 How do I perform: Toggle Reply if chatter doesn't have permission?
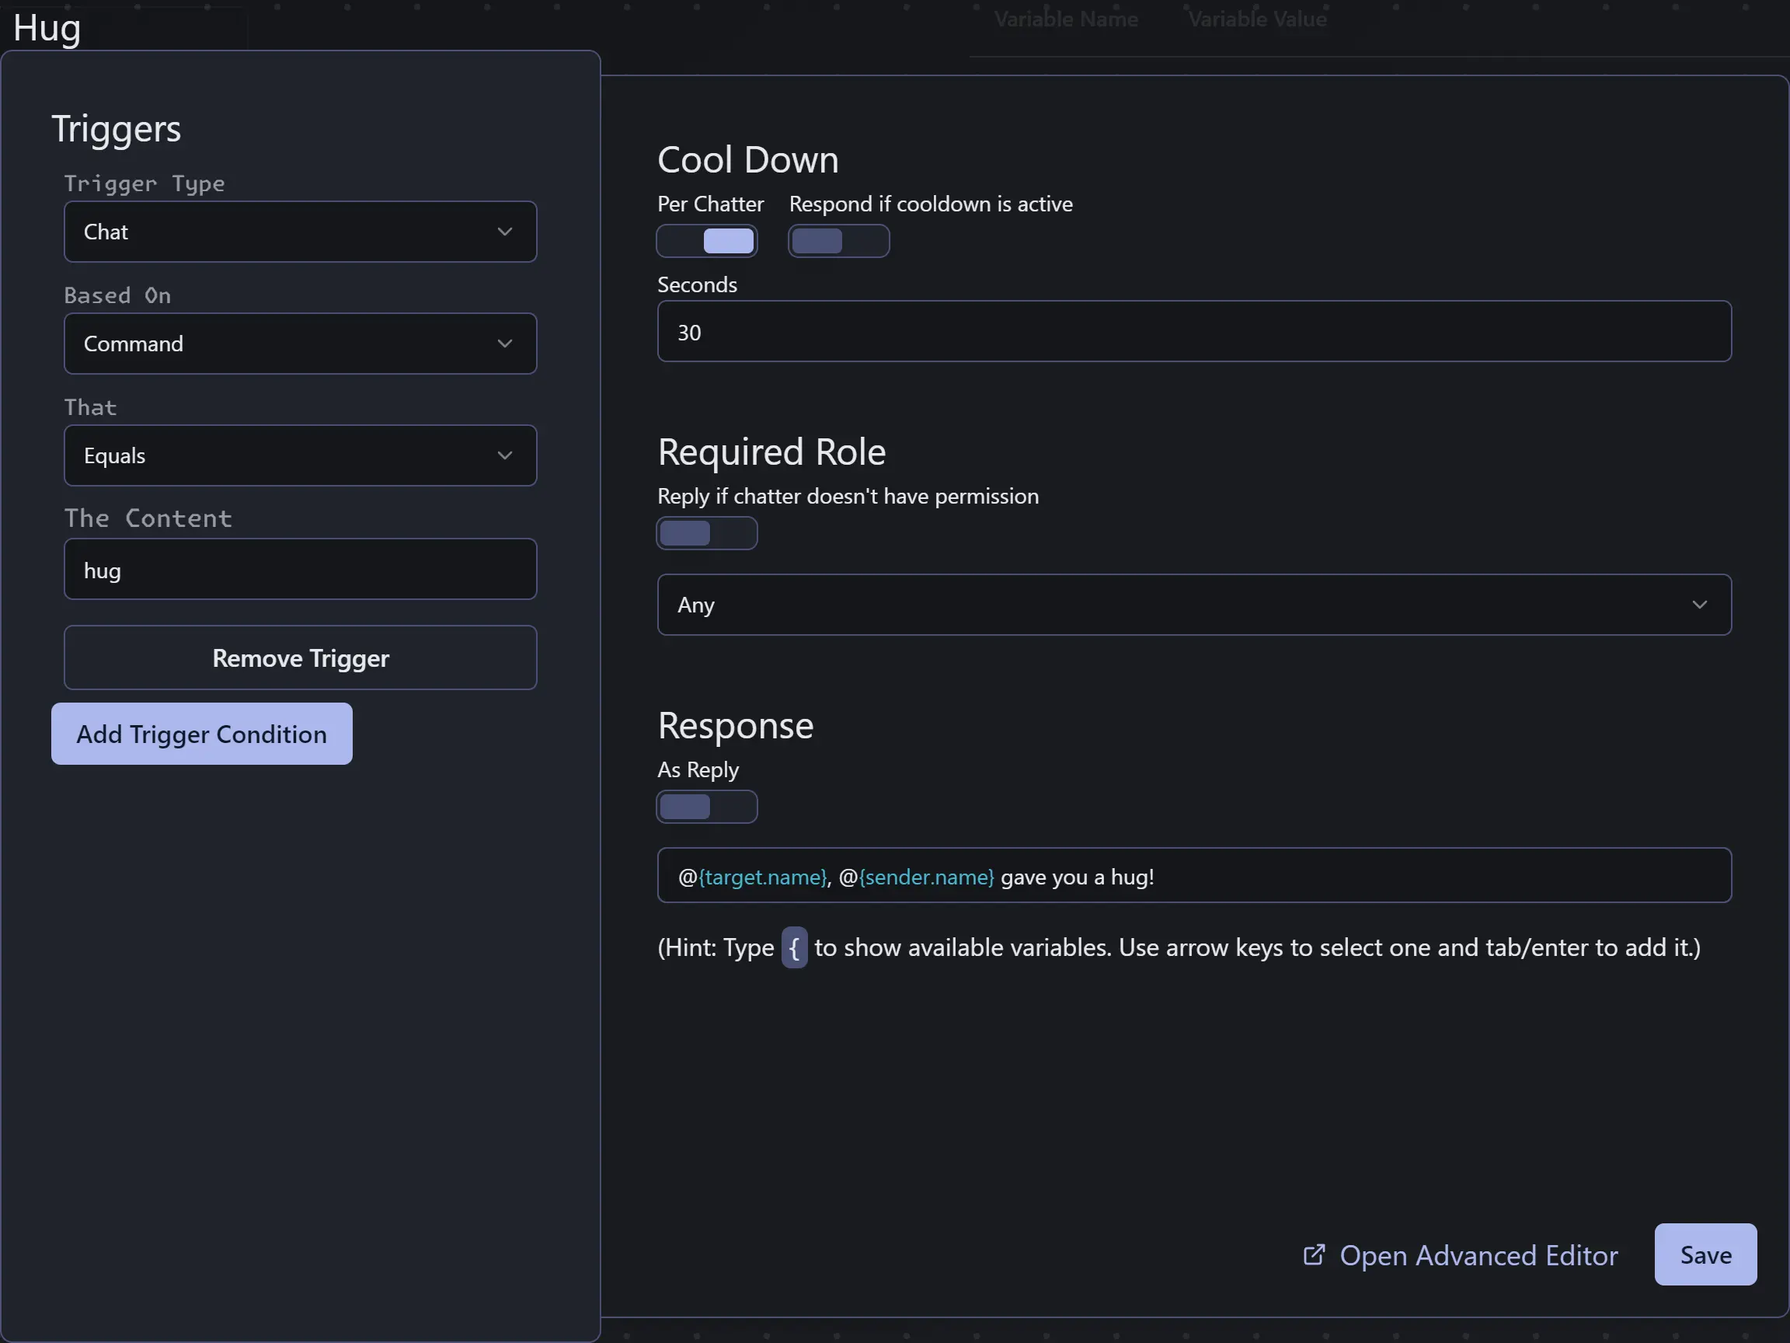706,533
